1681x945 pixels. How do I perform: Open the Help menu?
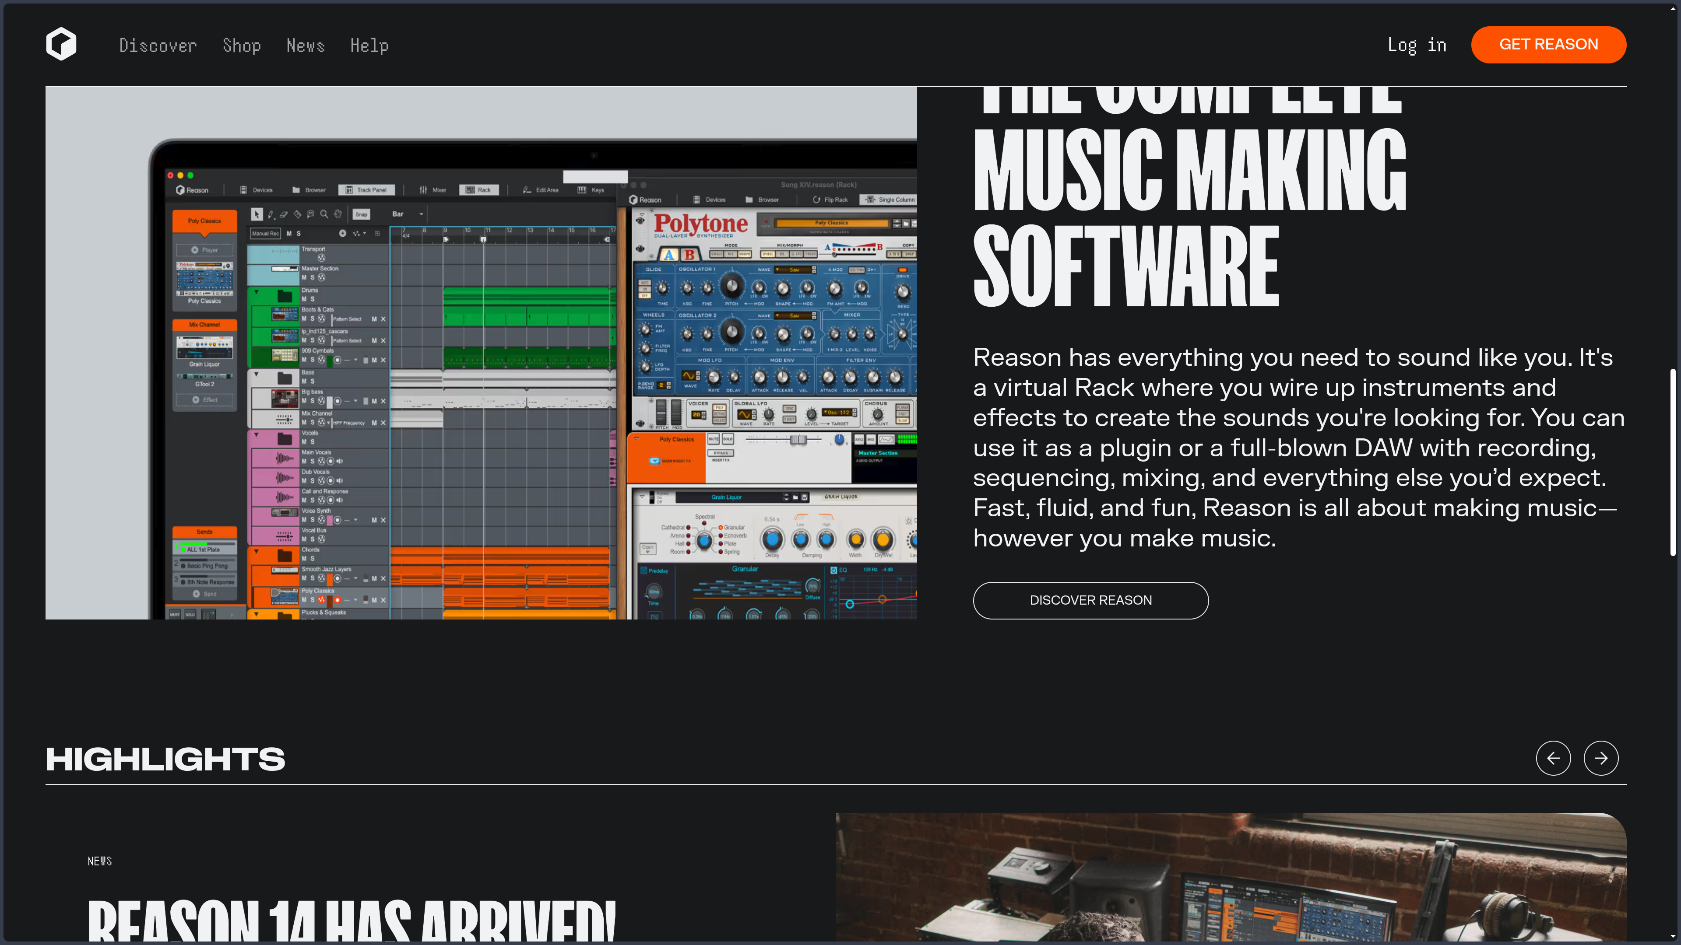369,45
